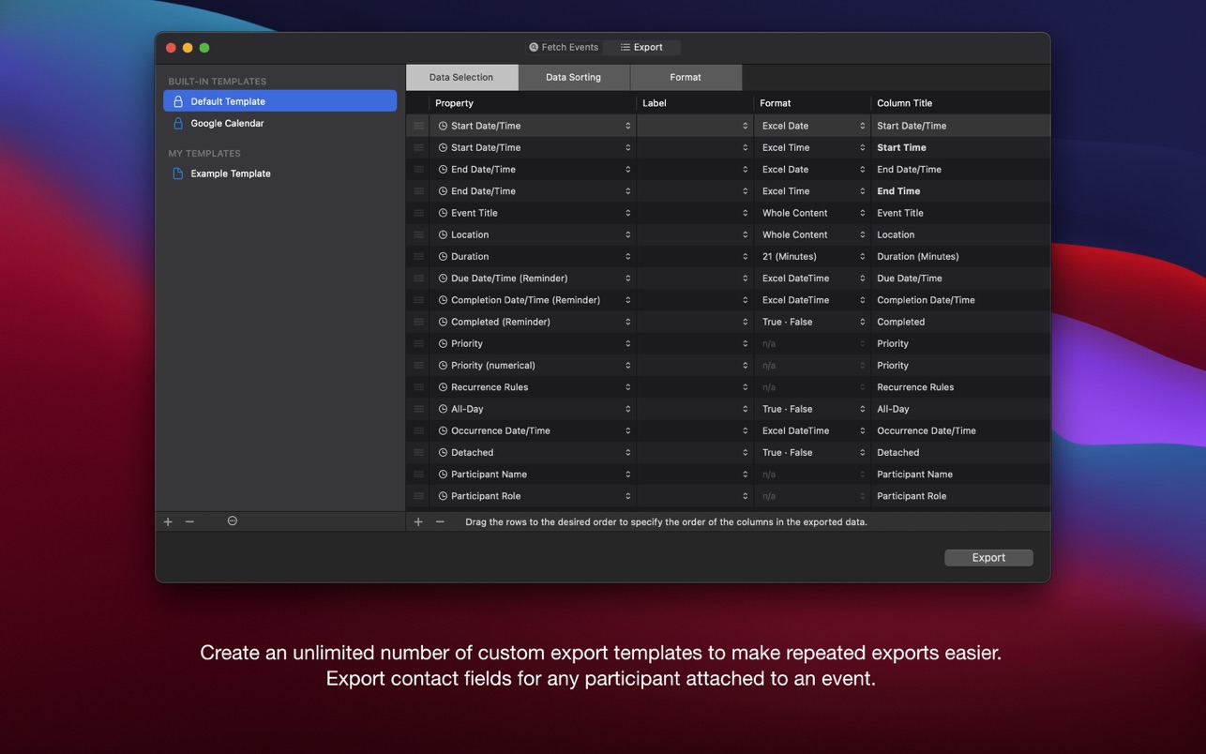Open the Format tab
The height and width of the screenshot is (754, 1206).
tap(686, 77)
